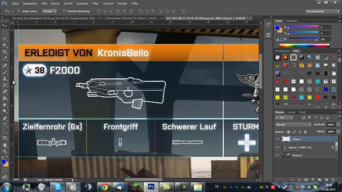Viewport: 342px width, 192px height.
Task: Filter layers by pixel layers icon
Action: [x=304, y=117]
